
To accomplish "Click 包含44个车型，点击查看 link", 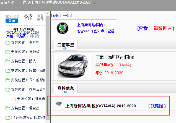I will point(95,31).
